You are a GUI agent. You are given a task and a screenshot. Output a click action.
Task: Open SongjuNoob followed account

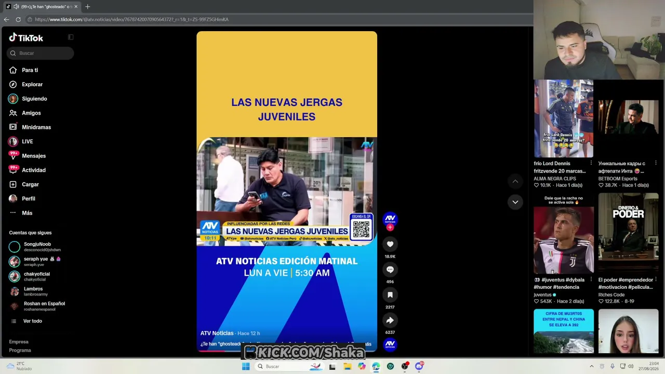click(x=35, y=247)
